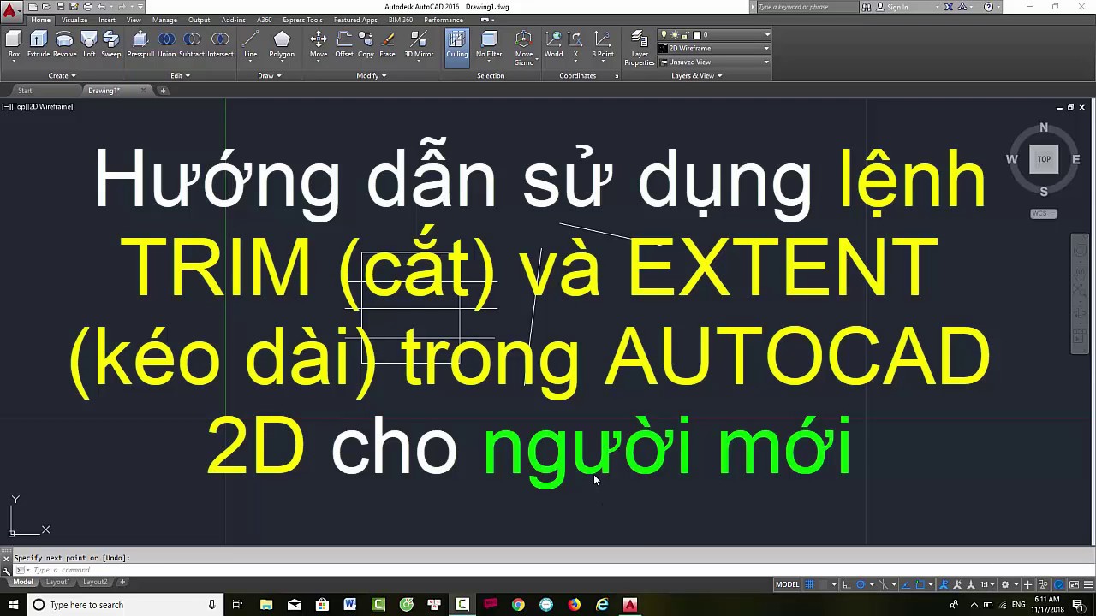Expand the Create panel dropdown
This screenshot has height=616, width=1096.
pos(62,75)
